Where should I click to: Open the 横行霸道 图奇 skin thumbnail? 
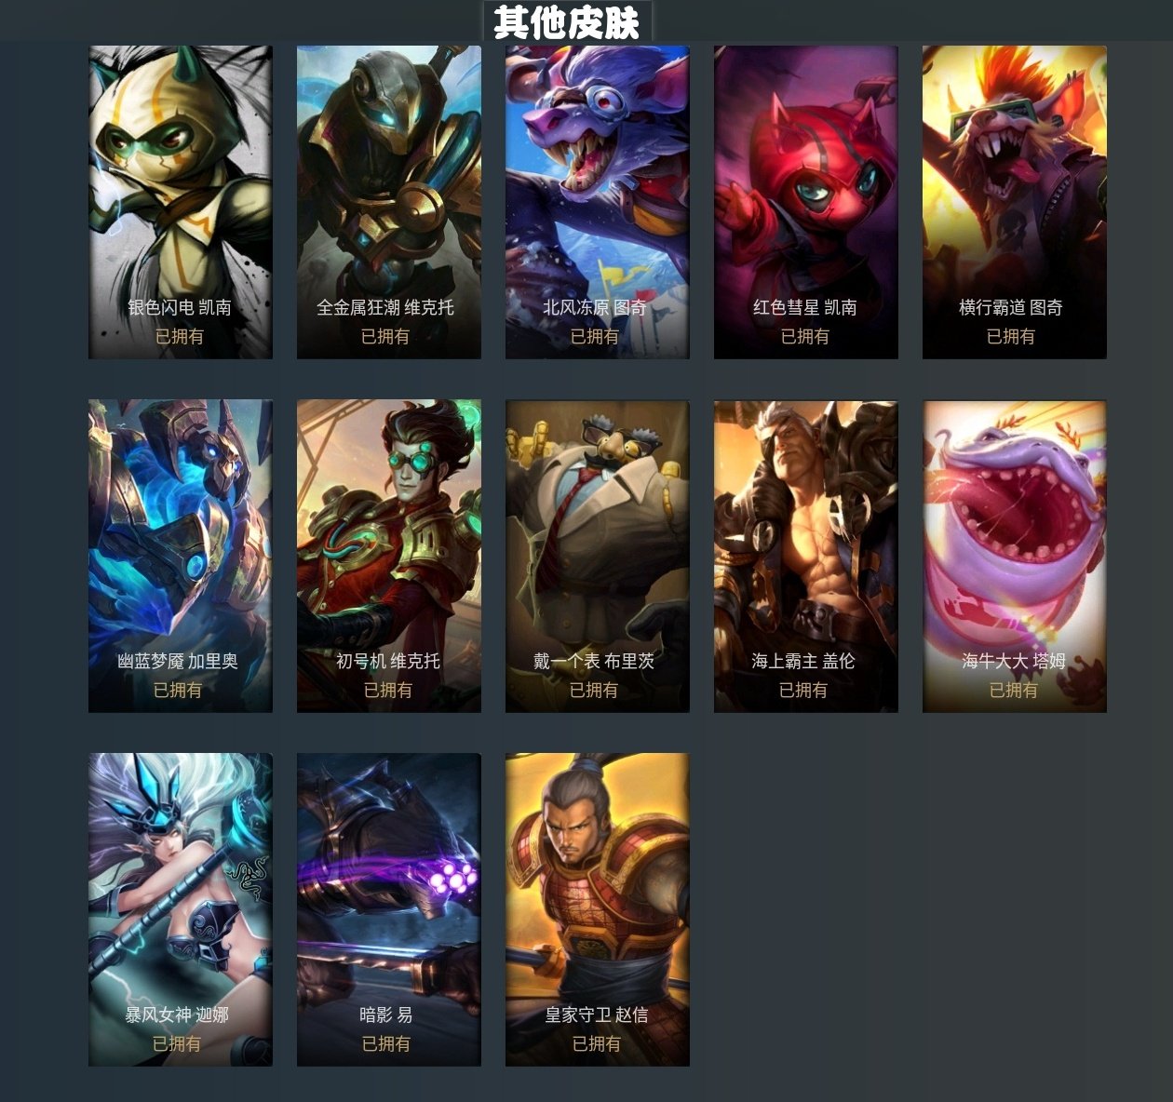tap(1015, 202)
